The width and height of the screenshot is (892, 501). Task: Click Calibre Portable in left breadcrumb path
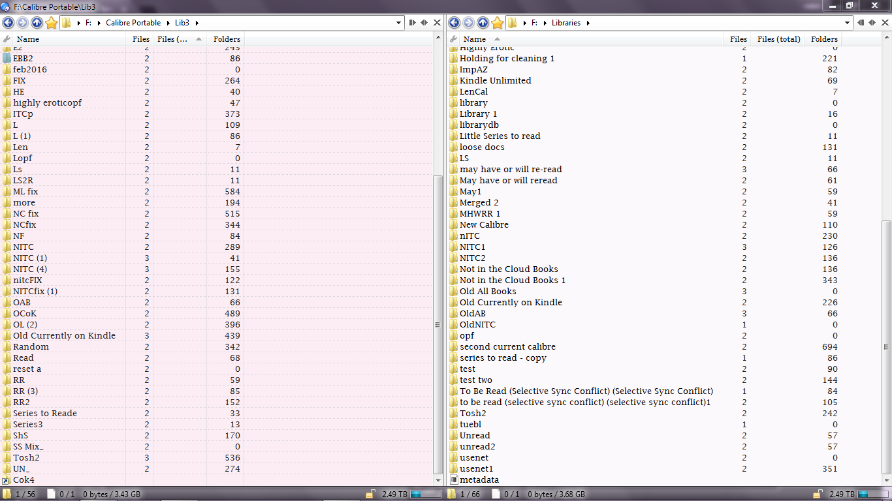coord(133,23)
